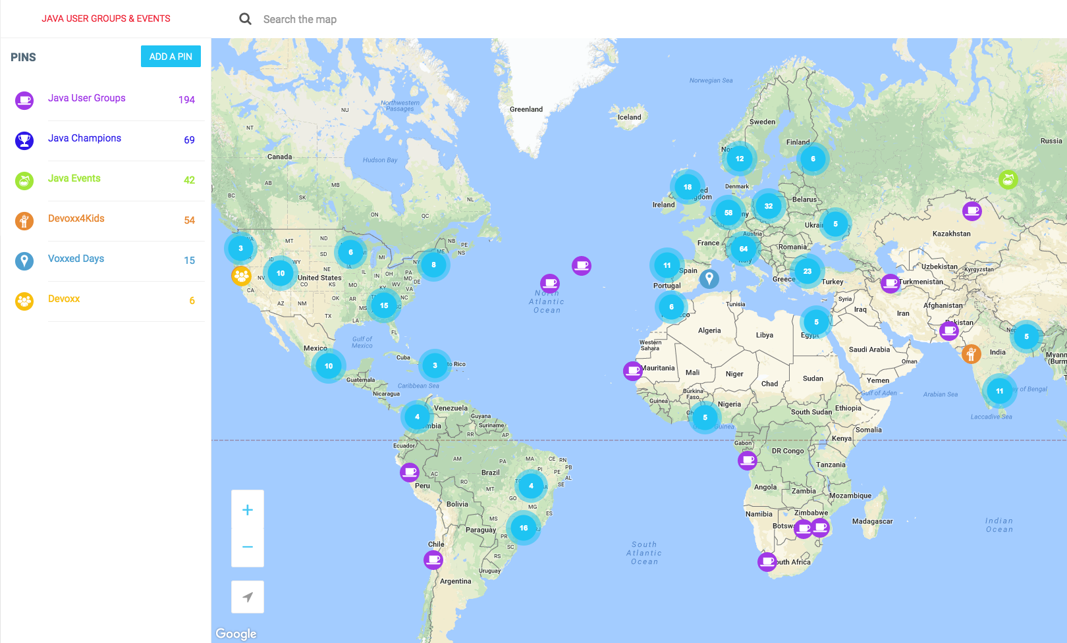Click the cluster of 3 on US west coast
This screenshot has width=1067, height=643.
click(240, 248)
